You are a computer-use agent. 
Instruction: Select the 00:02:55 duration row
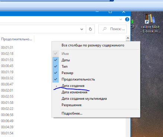(x=7, y=96)
